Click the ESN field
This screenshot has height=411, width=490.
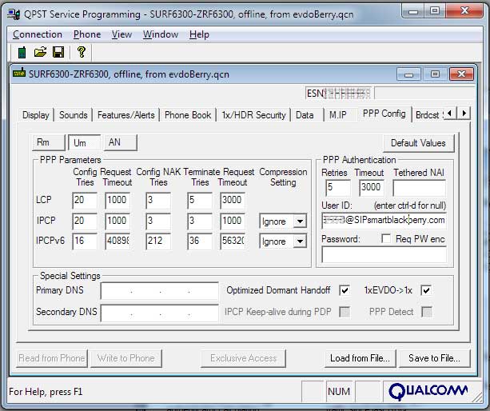338,93
